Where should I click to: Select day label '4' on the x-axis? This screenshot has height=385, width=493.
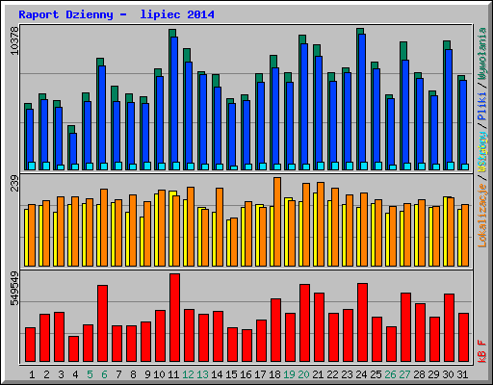(75, 374)
